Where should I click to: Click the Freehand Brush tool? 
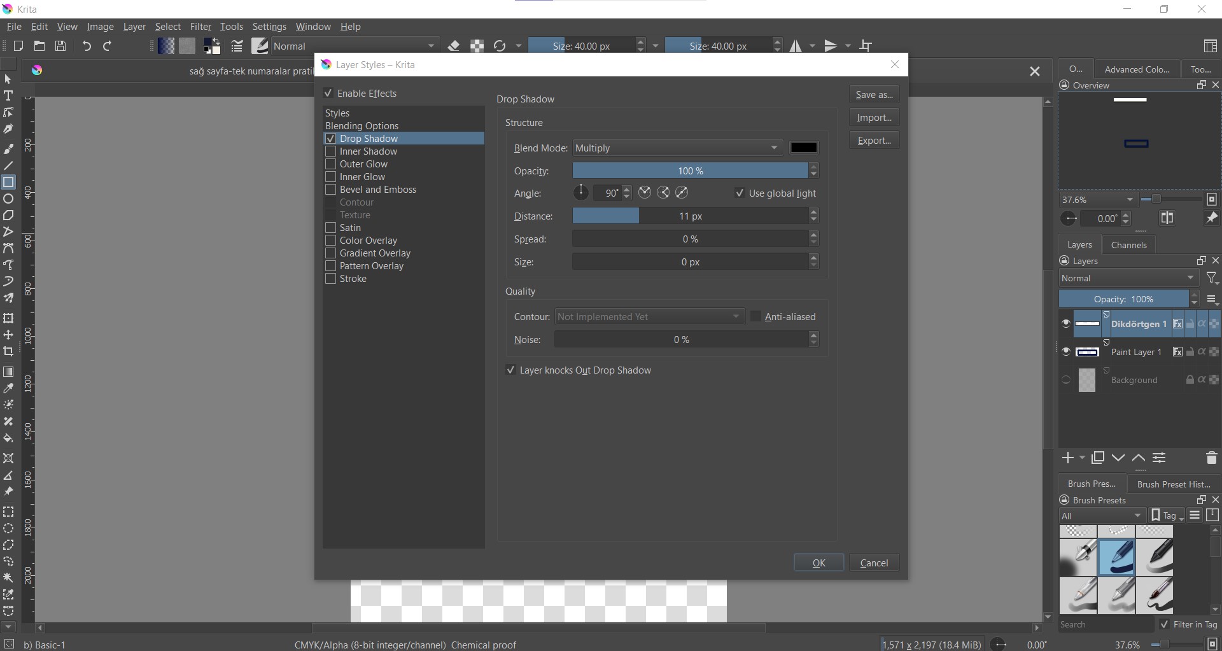tap(8, 150)
